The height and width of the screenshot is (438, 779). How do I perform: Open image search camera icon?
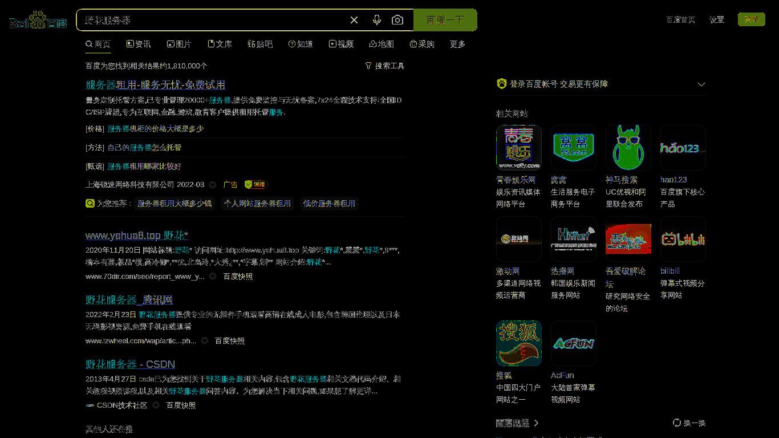[x=397, y=20]
